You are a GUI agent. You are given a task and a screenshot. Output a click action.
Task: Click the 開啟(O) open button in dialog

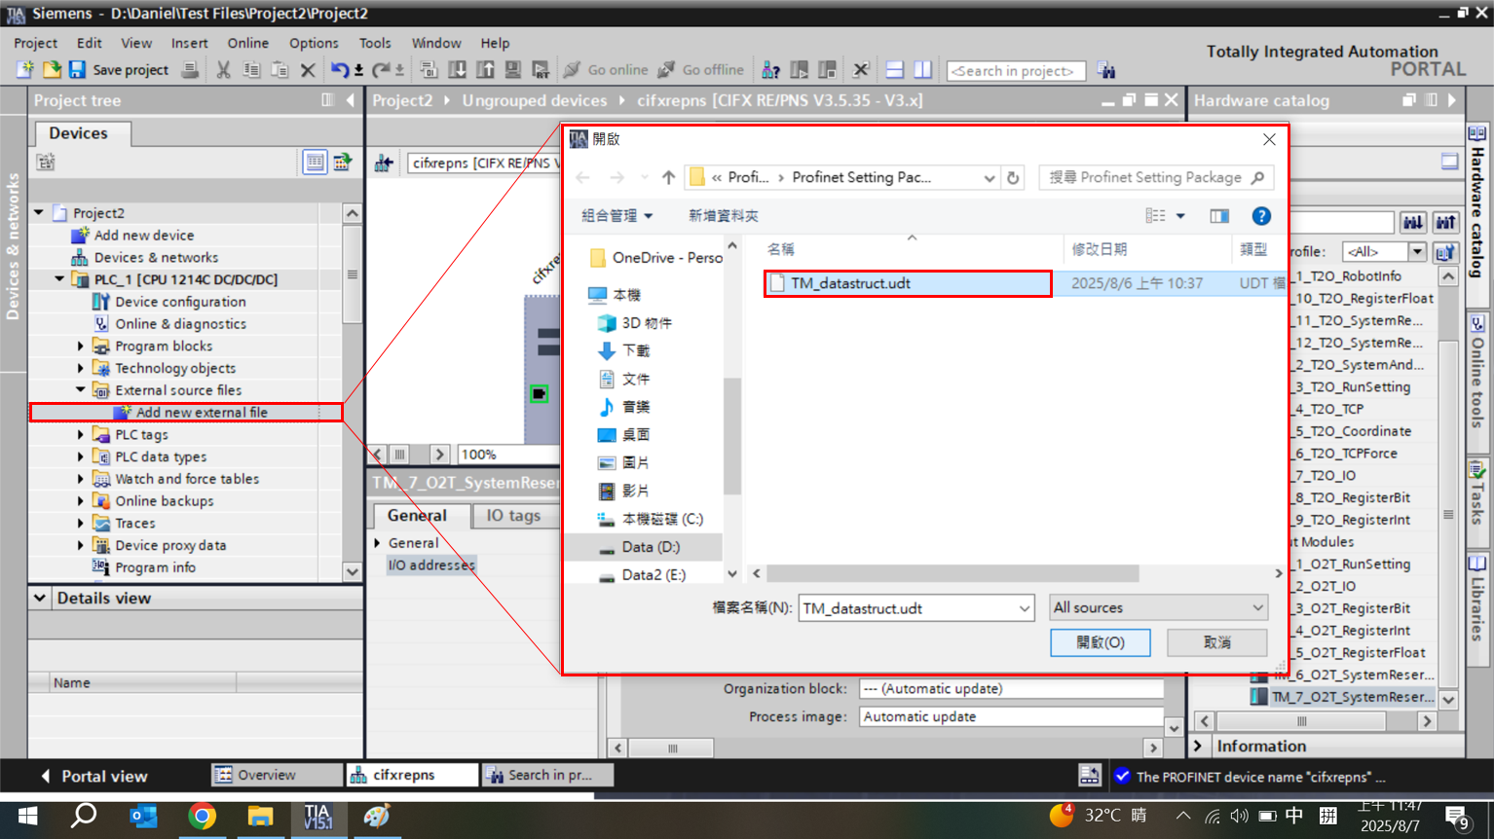[x=1101, y=642]
